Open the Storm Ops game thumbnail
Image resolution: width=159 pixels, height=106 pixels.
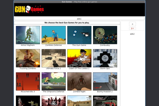coord(105,58)
